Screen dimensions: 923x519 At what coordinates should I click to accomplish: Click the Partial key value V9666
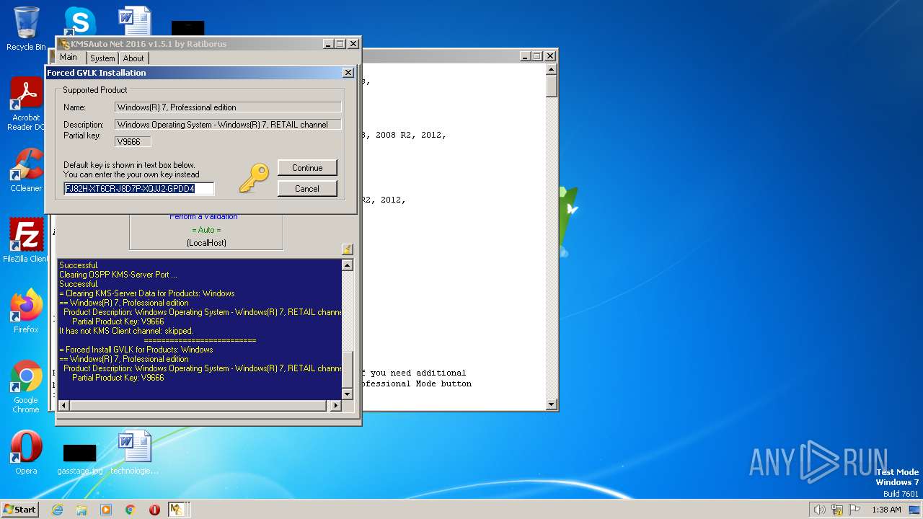(x=133, y=142)
